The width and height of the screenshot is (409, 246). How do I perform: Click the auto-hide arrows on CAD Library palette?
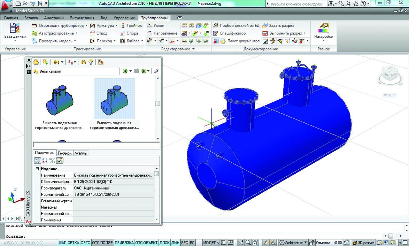point(28,66)
